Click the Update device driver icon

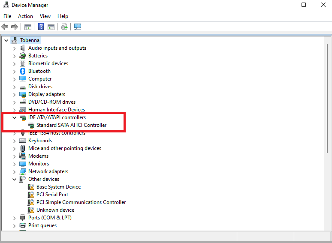tap(64, 27)
